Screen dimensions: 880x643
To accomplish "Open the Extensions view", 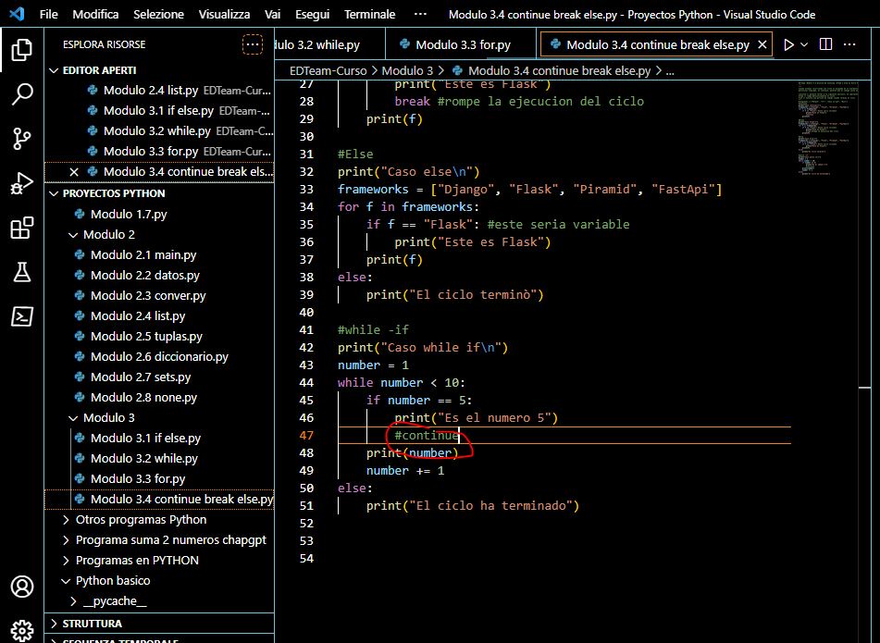I will (x=22, y=229).
